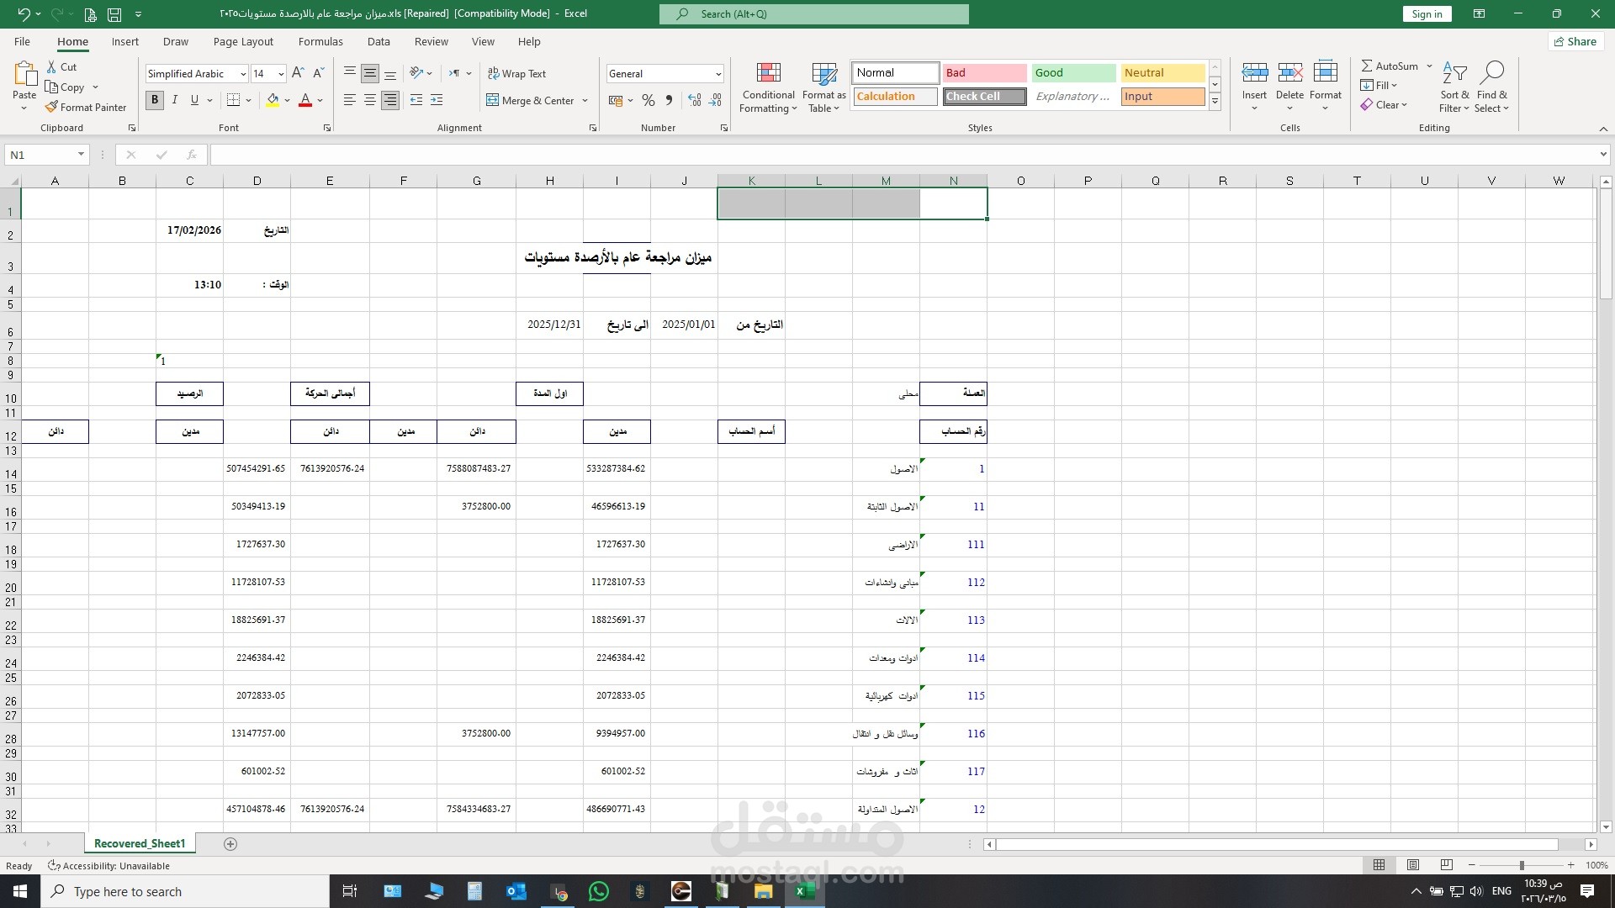Open the Fill dropdown
This screenshot has height=908, width=1615.
1378,85
